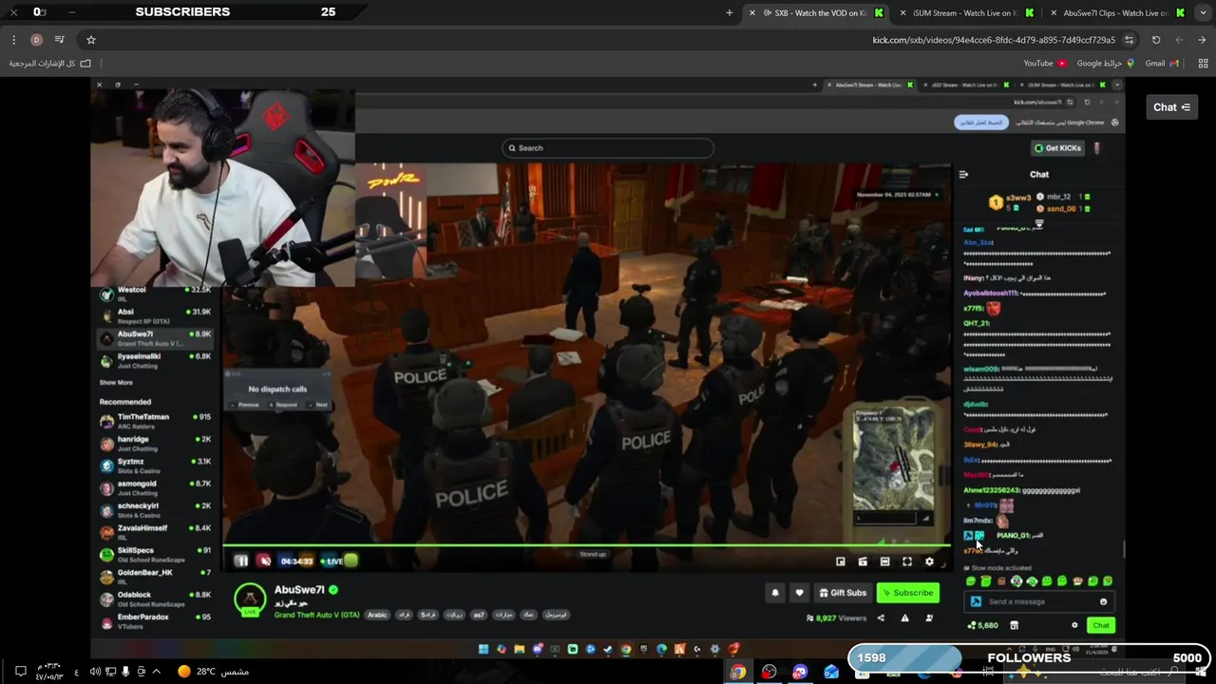
Task: Open the all bookmarks folder
Action: click(50, 64)
